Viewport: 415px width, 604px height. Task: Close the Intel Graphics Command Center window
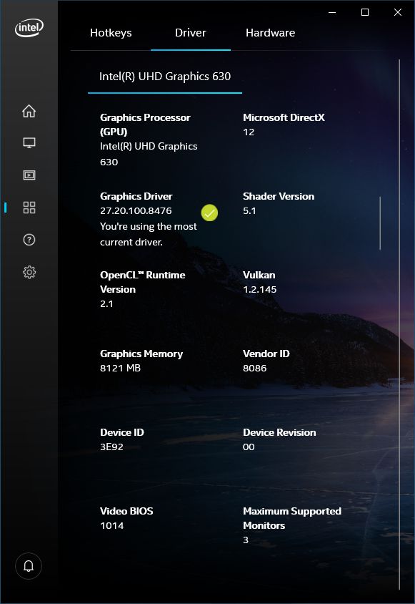click(398, 12)
